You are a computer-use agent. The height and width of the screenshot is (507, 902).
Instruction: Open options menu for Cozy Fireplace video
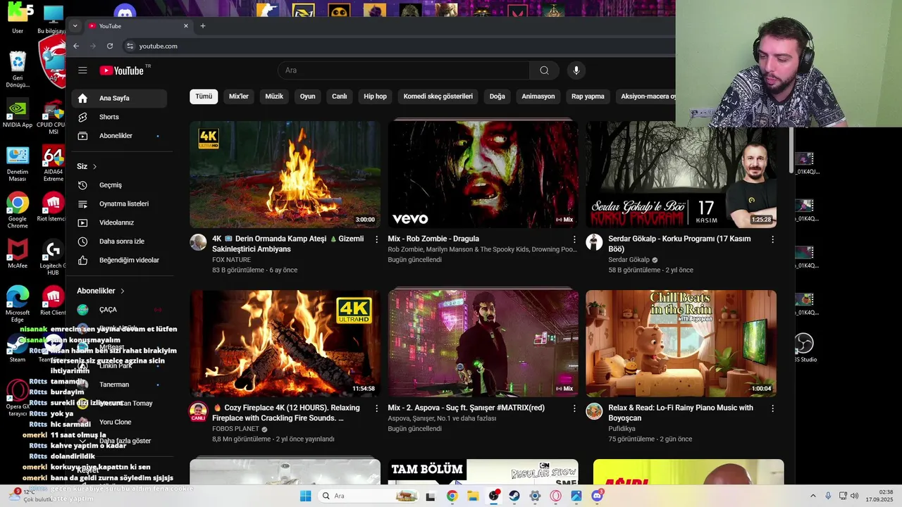(x=376, y=408)
